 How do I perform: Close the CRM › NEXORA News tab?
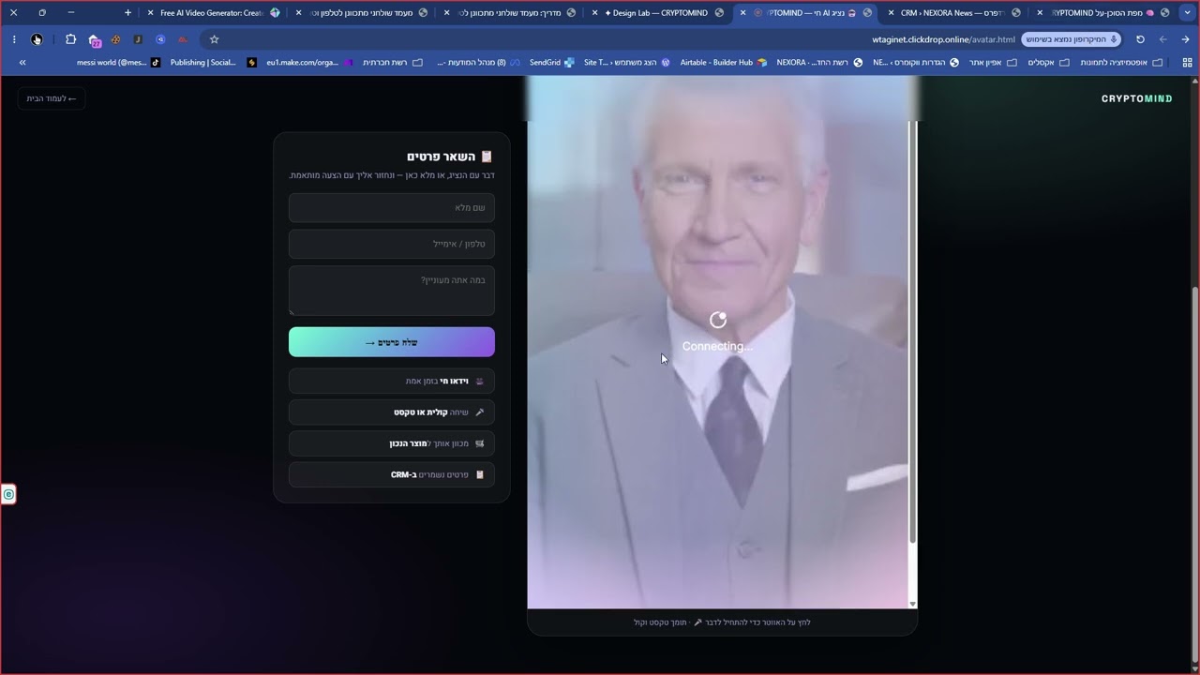[891, 13]
